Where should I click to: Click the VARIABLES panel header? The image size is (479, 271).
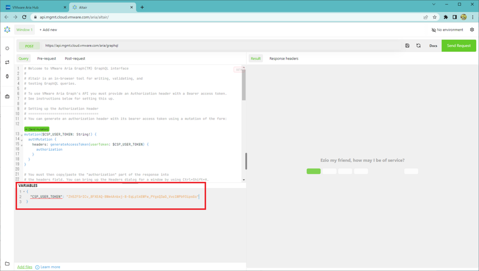28,186
